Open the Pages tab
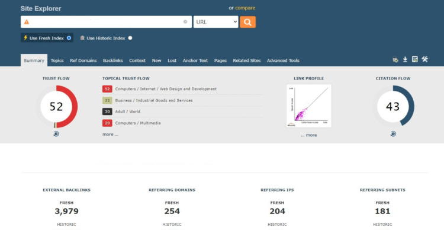444x230 pixels. (220, 60)
